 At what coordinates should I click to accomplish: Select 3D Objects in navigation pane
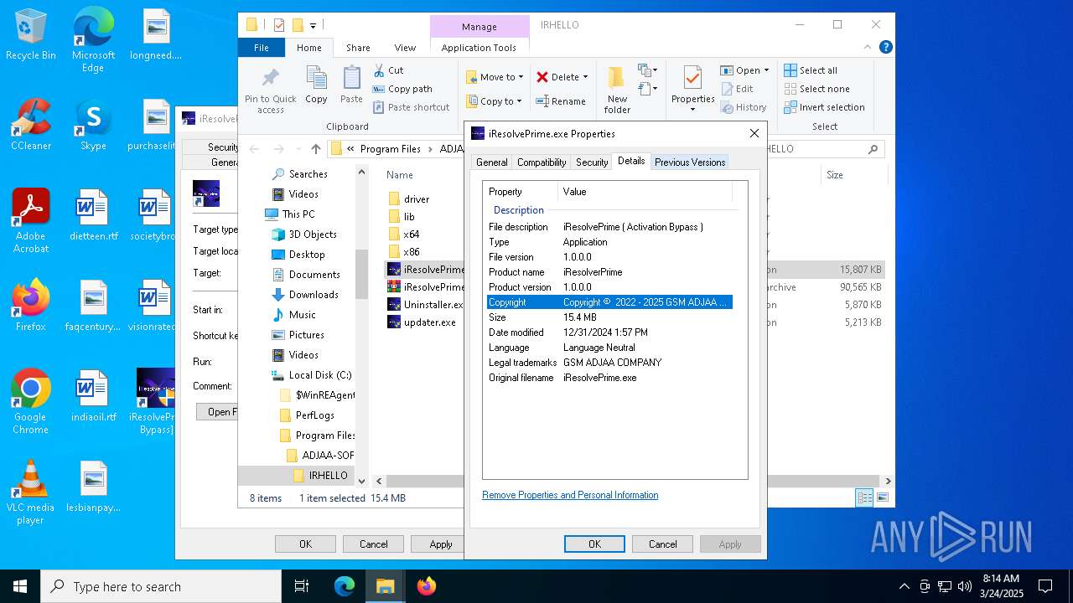tap(304, 234)
